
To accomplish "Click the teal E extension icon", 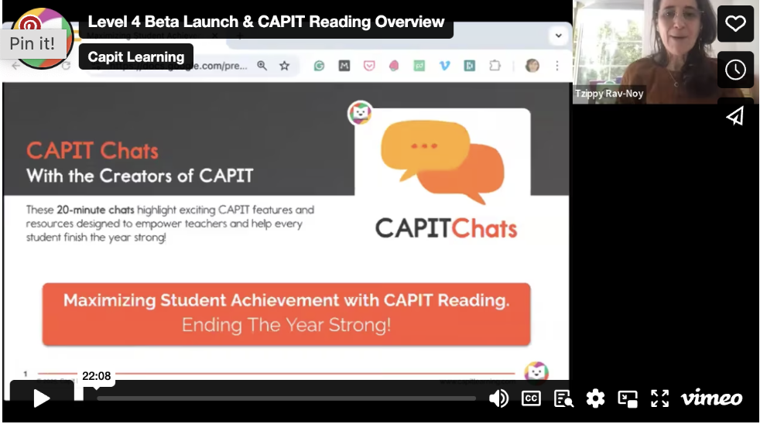I will (470, 66).
